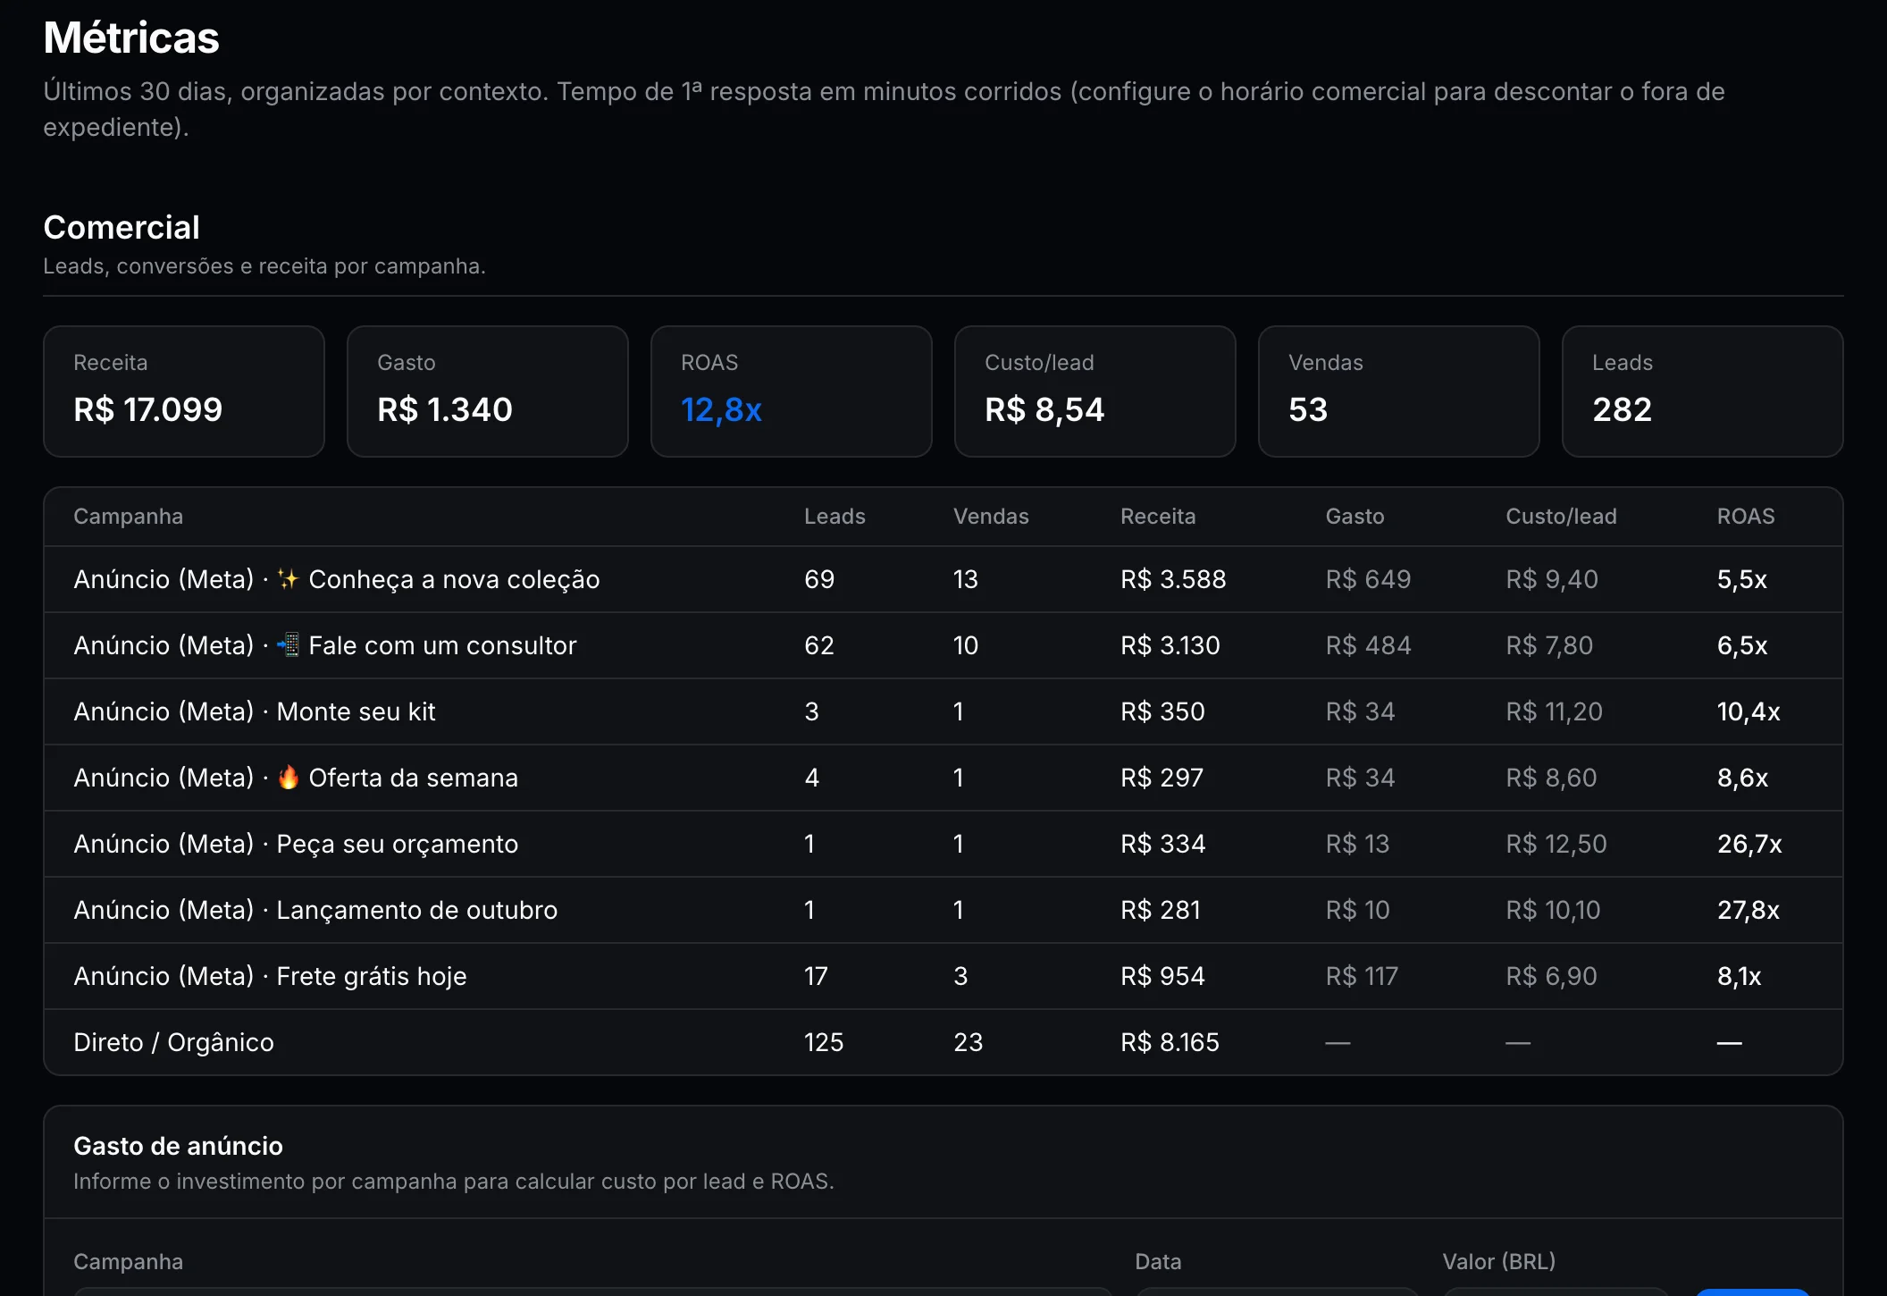
Task: Click the Gasto R$ 1.340 card
Action: 488,391
